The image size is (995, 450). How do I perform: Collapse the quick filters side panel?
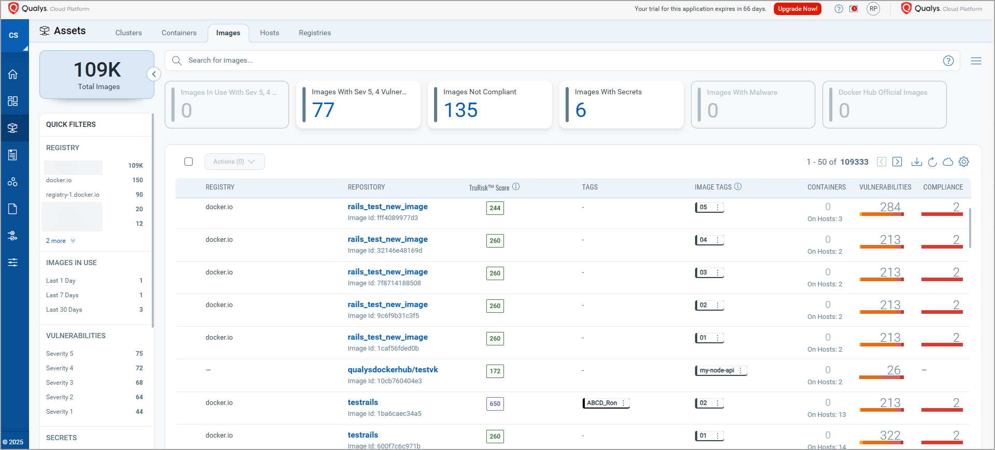pyautogui.click(x=154, y=74)
